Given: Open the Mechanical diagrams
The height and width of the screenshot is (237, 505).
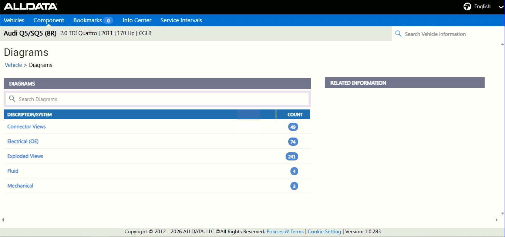Looking at the screenshot, I should [x=20, y=186].
